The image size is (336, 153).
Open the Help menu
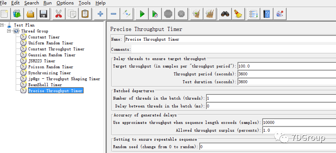[x=100, y=3]
